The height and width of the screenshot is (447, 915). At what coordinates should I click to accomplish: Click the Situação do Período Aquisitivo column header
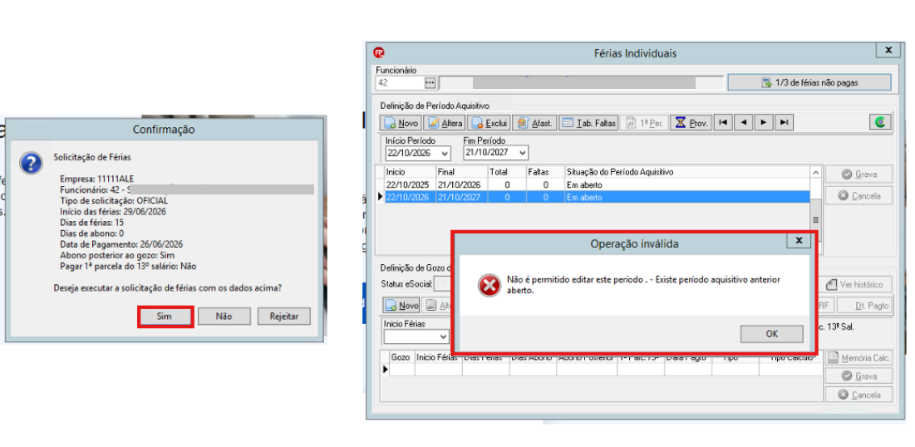click(686, 172)
